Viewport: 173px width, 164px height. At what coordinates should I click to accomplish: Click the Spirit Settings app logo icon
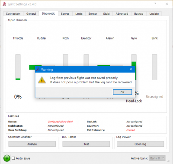(4, 4)
